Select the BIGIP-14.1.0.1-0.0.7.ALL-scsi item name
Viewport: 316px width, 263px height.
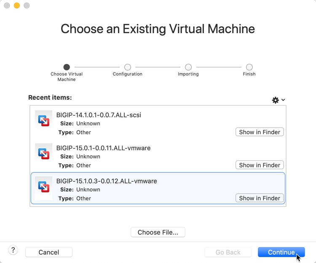[x=99, y=115]
